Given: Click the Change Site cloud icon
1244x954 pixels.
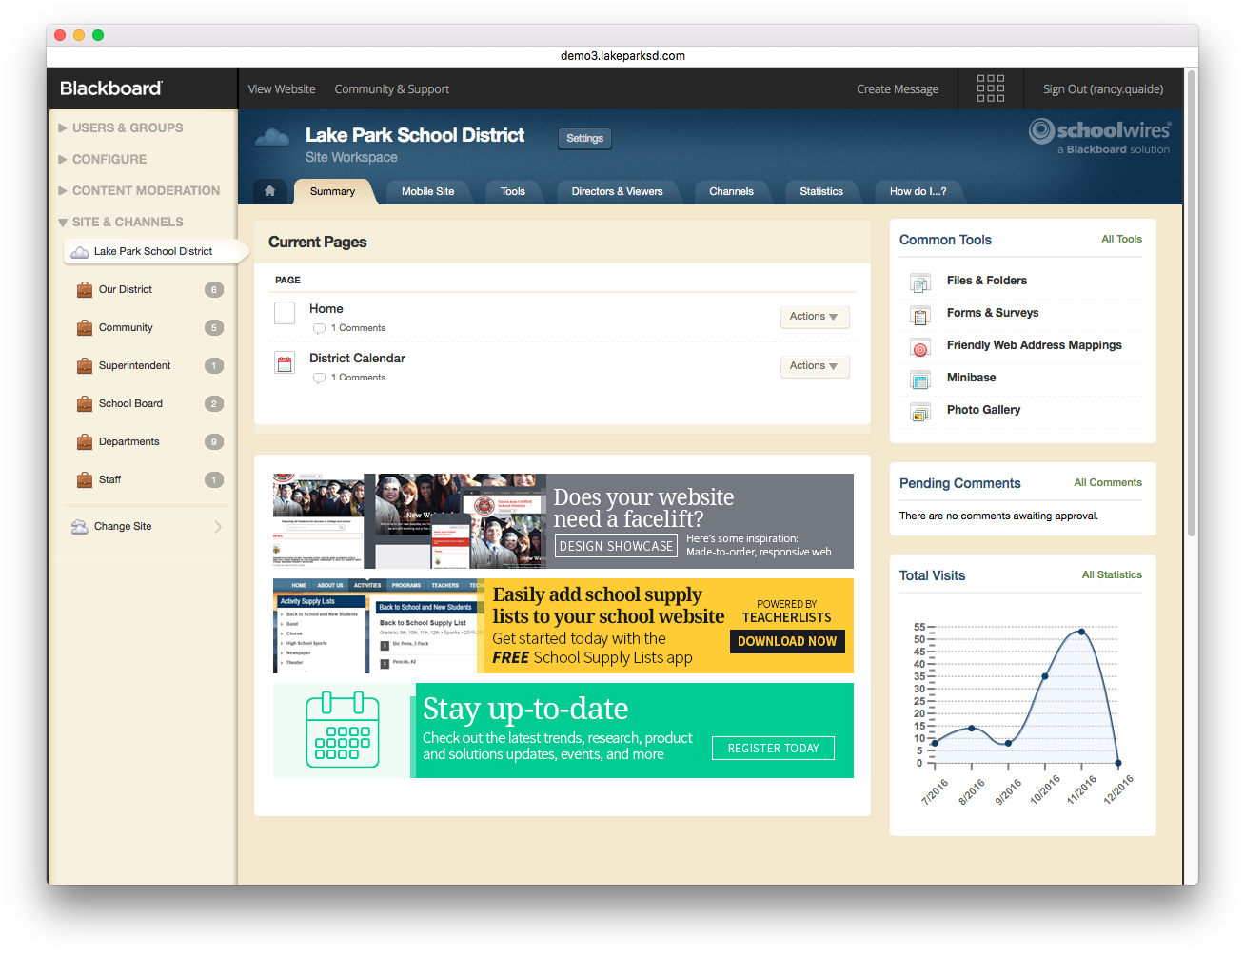Looking at the screenshot, I should [80, 526].
